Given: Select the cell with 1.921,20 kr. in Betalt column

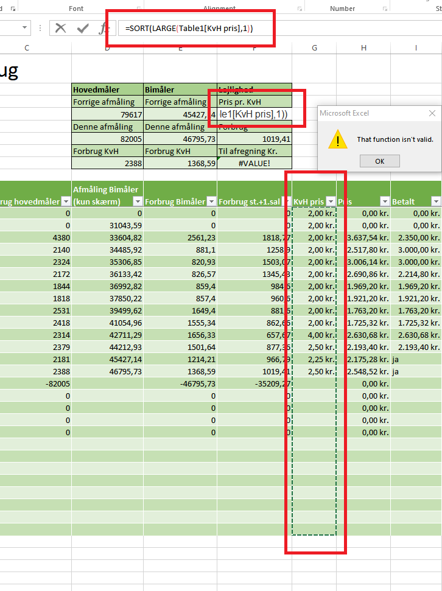Looking at the screenshot, I should click(416, 298).
